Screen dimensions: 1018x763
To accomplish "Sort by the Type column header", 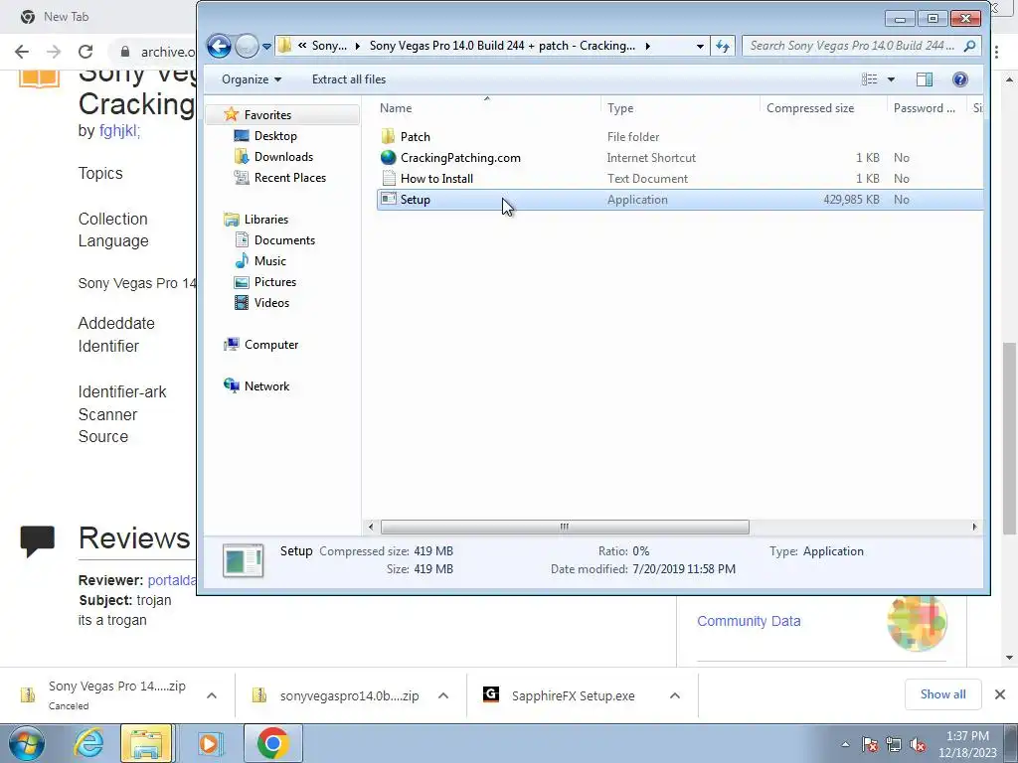I will (680, 108).
